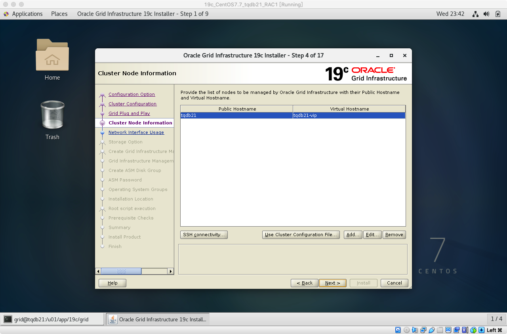507x334 pixels.
Task: Click the Cancel button
Action: coord(395,283)
